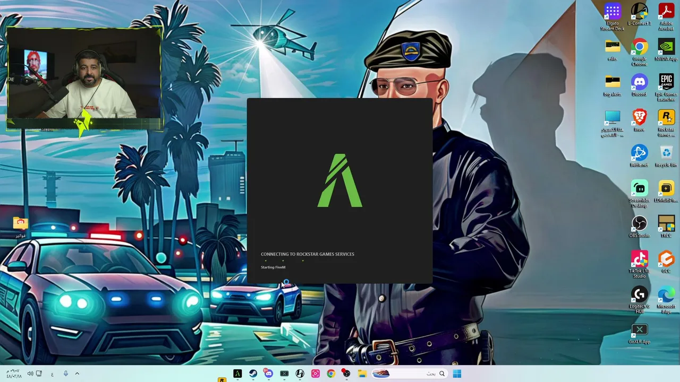Click the FiveM icon in the taskbar
Screen dimensions: 680x382
[237, 374]
